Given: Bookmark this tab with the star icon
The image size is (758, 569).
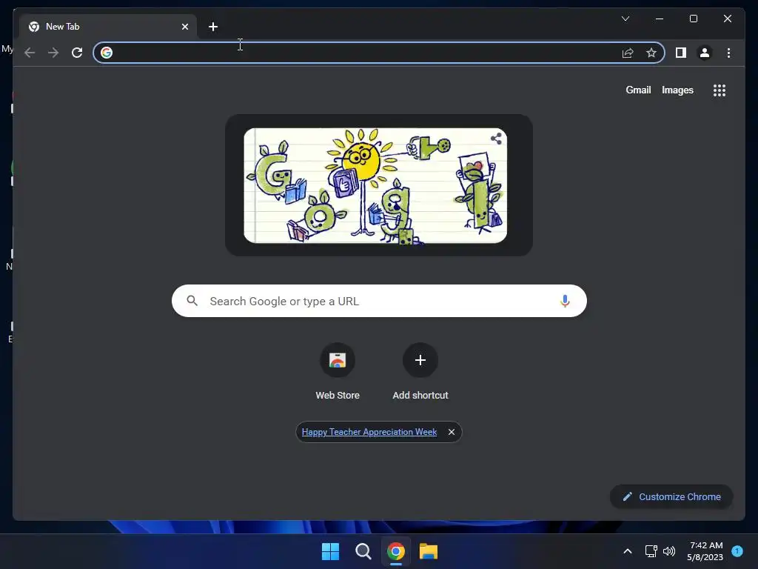Looking at the screenshot, I should coord(651,53).
